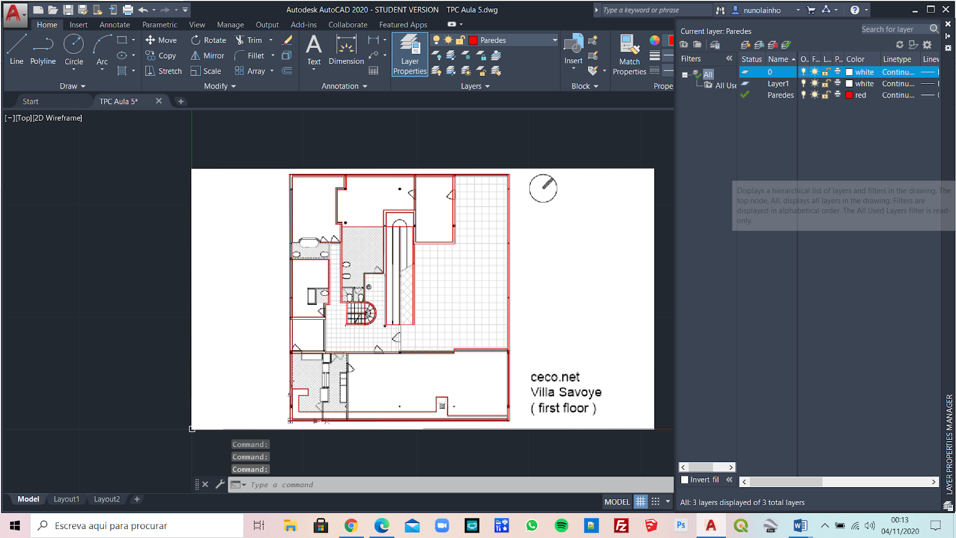The width and height of the screenshot is (956, 538).
Task: Expand the Draw panel
Action: 72,86
